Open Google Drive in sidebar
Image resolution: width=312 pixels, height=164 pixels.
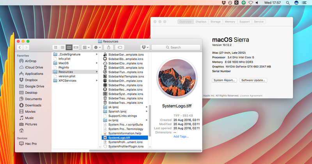click(x=32, y=86)
